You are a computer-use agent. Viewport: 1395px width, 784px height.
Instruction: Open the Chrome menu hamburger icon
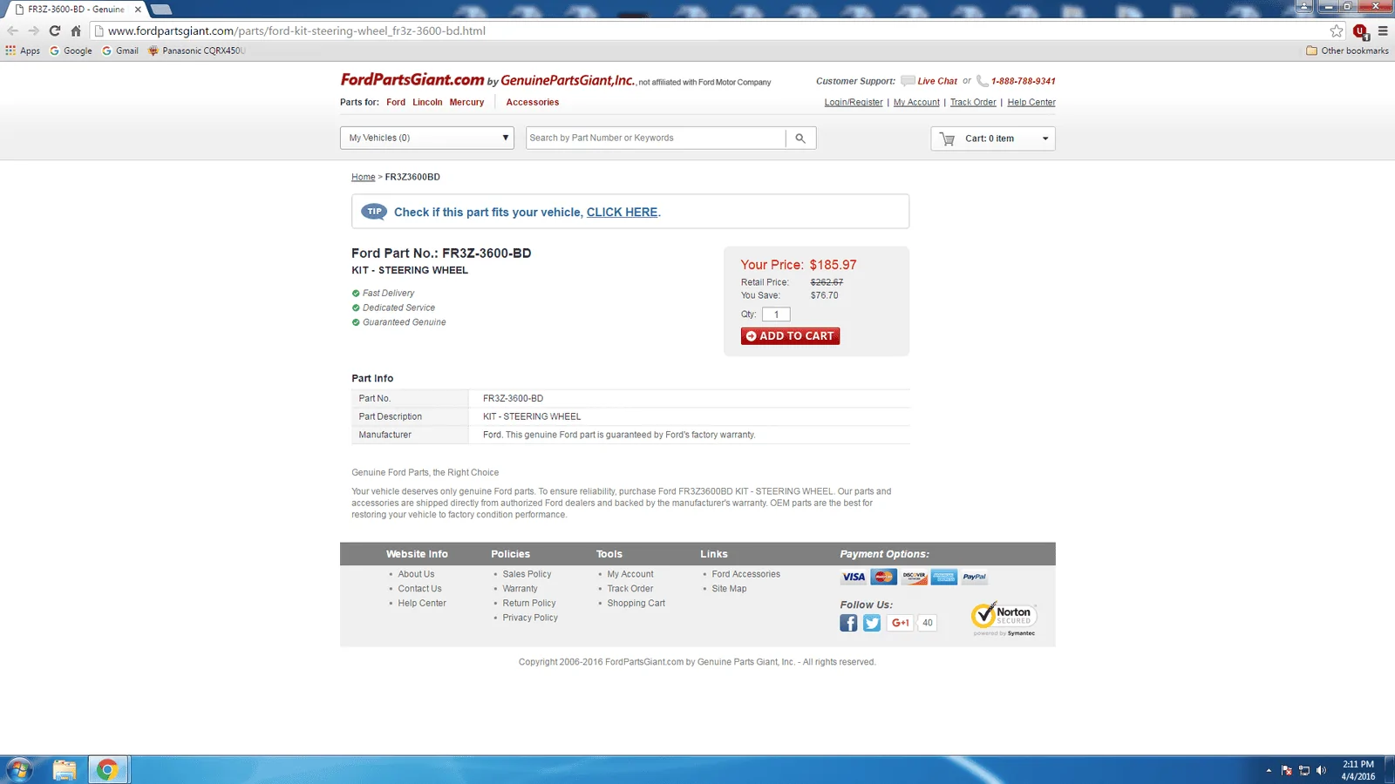[1383, 30]
